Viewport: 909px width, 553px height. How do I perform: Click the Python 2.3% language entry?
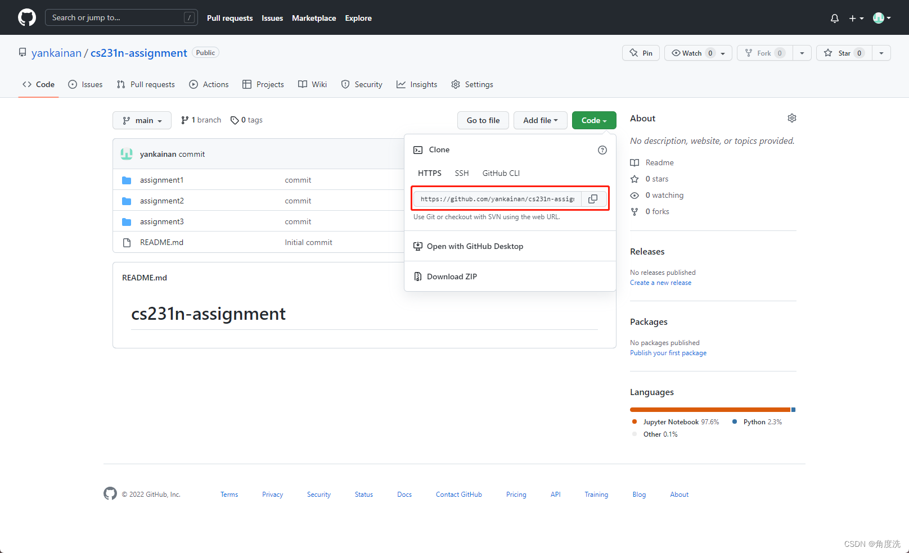point(757,422)
